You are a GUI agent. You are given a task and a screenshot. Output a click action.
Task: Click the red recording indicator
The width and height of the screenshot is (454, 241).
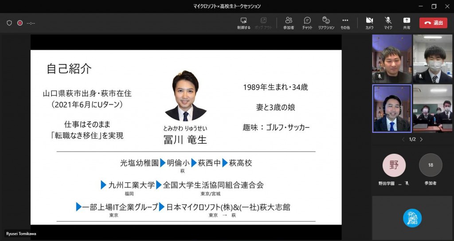click(20, 23)
